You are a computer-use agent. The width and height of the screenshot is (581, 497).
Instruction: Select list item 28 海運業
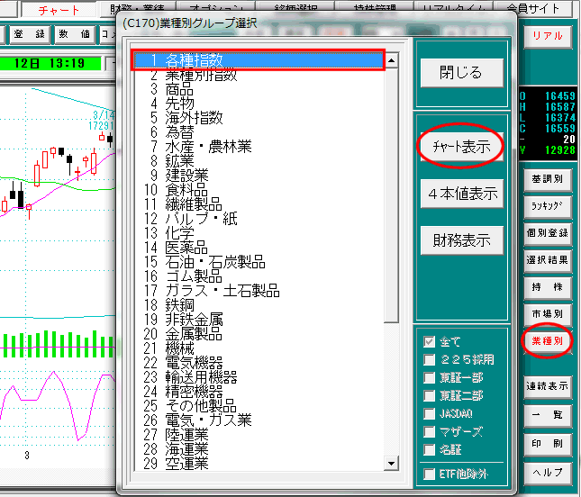coord(259,450)
